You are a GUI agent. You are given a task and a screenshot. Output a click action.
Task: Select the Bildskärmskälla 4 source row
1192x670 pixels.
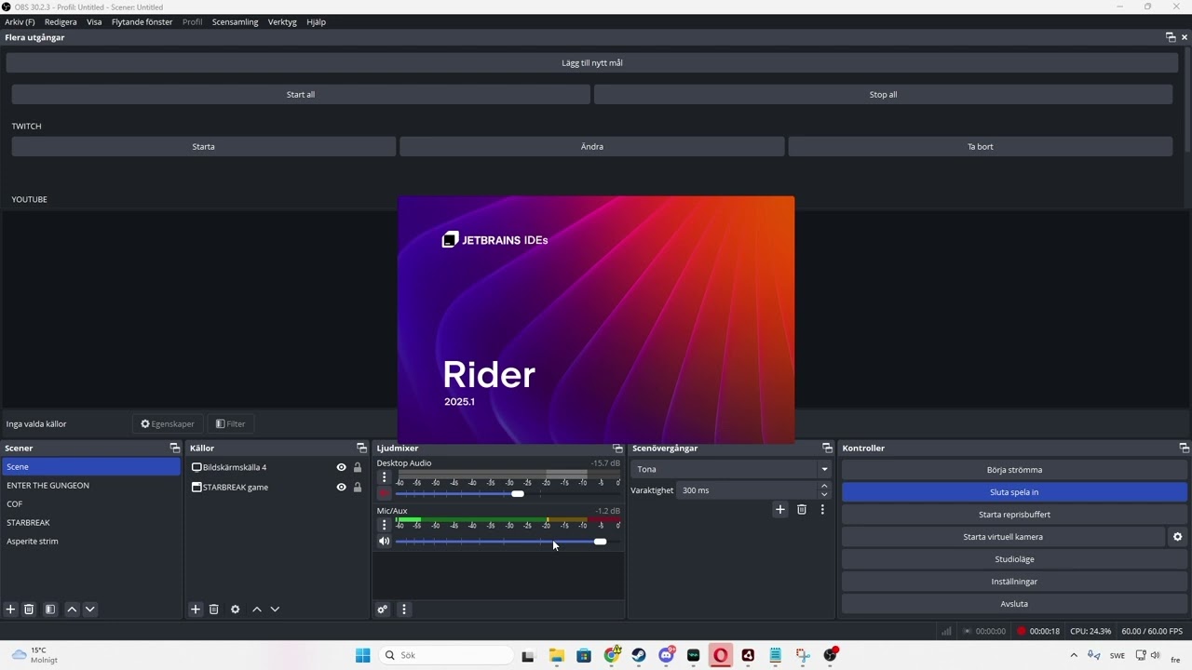click(277, 467)
